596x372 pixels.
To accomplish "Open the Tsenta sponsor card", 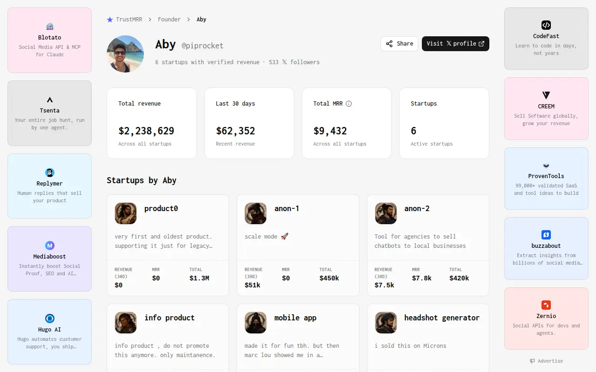I will [50, 113].
